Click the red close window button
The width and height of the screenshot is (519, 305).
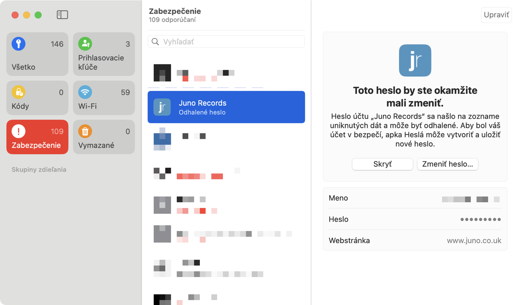[x=15, y=15]
